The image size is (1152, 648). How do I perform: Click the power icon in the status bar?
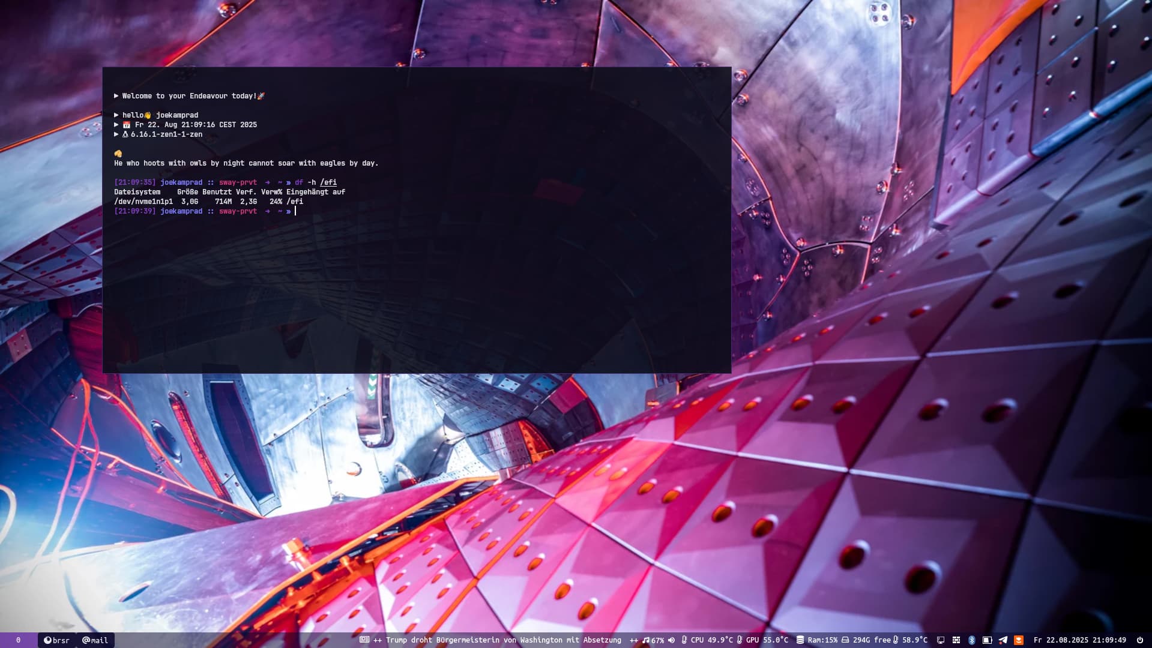pos(1139,640)
